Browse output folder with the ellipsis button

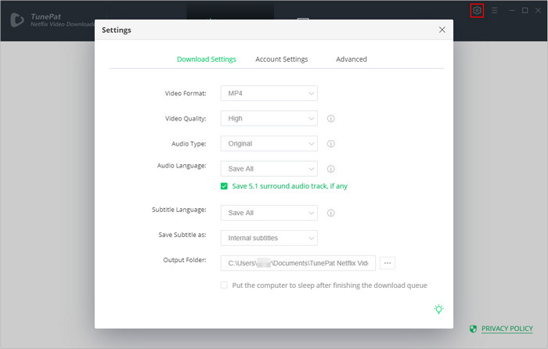pos(388,263)
